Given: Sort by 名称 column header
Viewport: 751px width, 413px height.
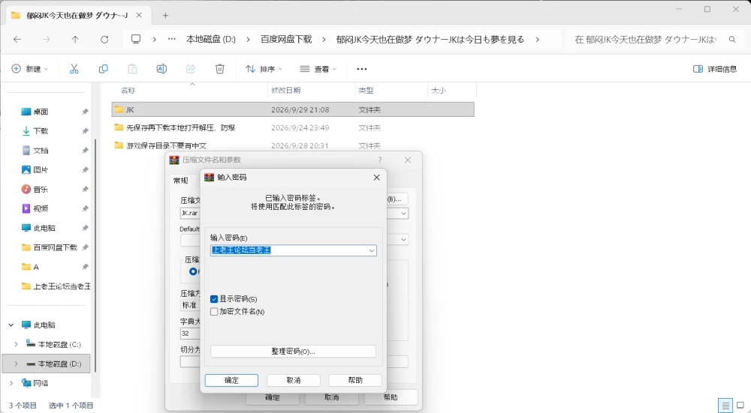Looking at the screenshot, I should (128, 91).
